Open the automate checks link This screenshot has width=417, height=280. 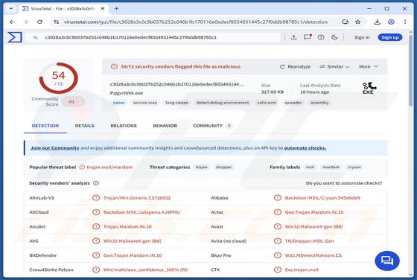tap(305, 148)
